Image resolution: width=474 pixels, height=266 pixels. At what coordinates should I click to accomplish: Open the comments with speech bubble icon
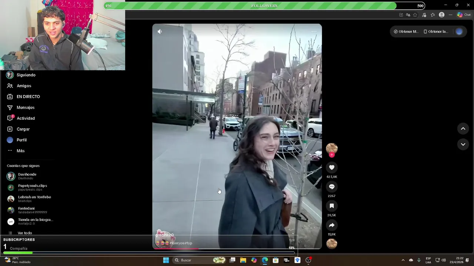pyautogui.click(x=332, y=187)
